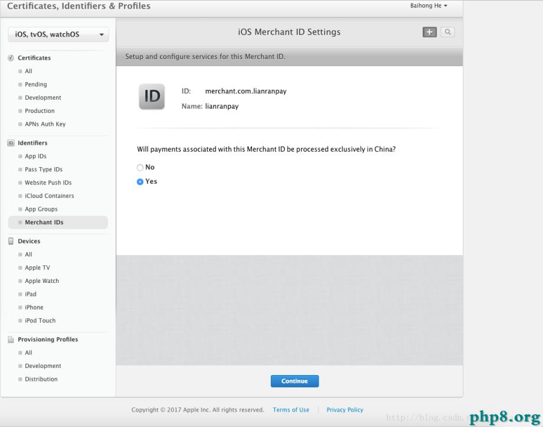Open Development certificates
The width and height of the screenshot is (543, 427).
coord(43,97)
